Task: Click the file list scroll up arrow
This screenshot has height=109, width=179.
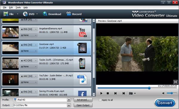Action: pos(94,20)
